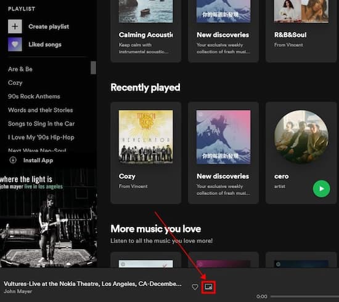The width and height of the screenshot is (339, 302).
Task: Open the 90s Rock Anthems playlist
Action: (34, 96)
